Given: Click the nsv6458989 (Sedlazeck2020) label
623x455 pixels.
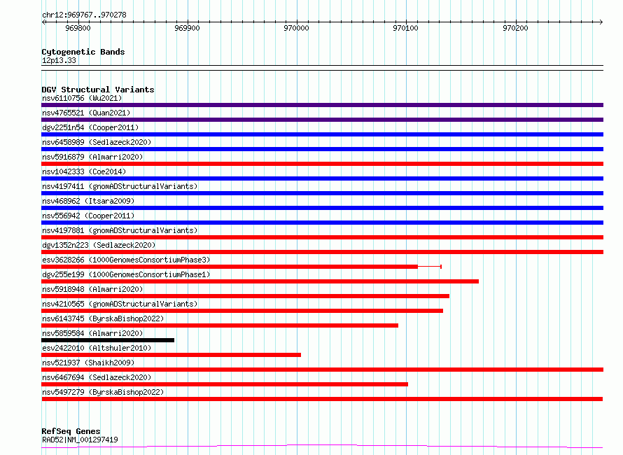Looking at the screenshot, I should pyautogui.click(x=97, y=142).
